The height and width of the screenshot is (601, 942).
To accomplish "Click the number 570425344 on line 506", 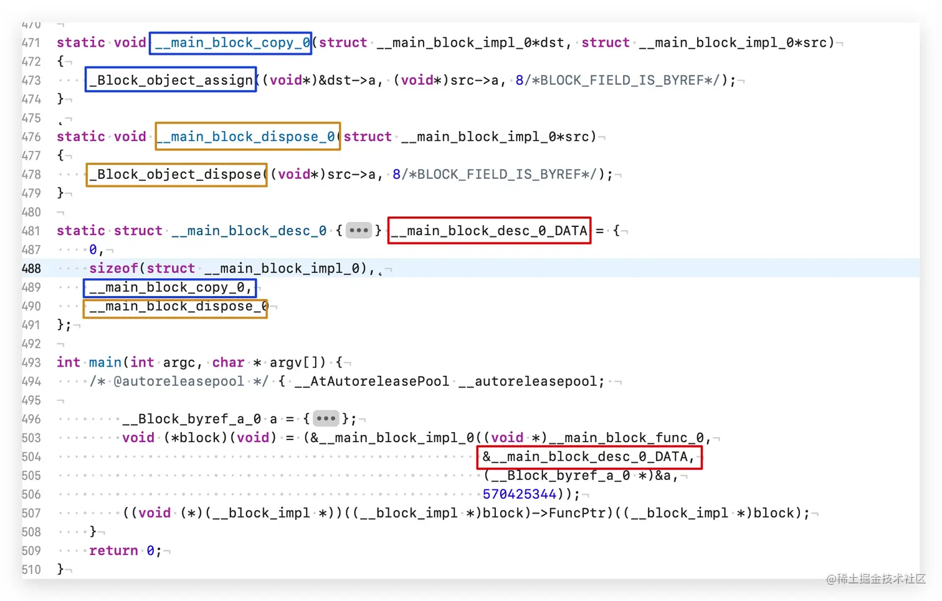I will [520, 494].
